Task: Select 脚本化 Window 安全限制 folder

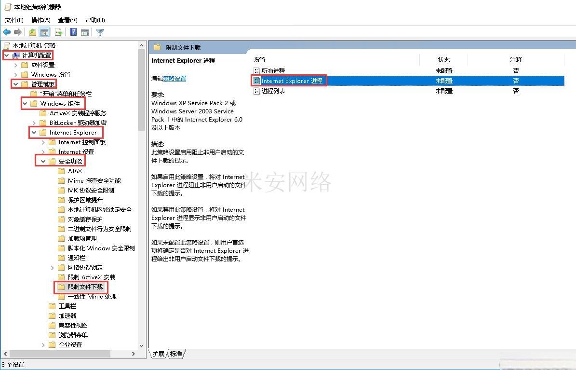Action: pyautogui.click(x=101, y=248)
